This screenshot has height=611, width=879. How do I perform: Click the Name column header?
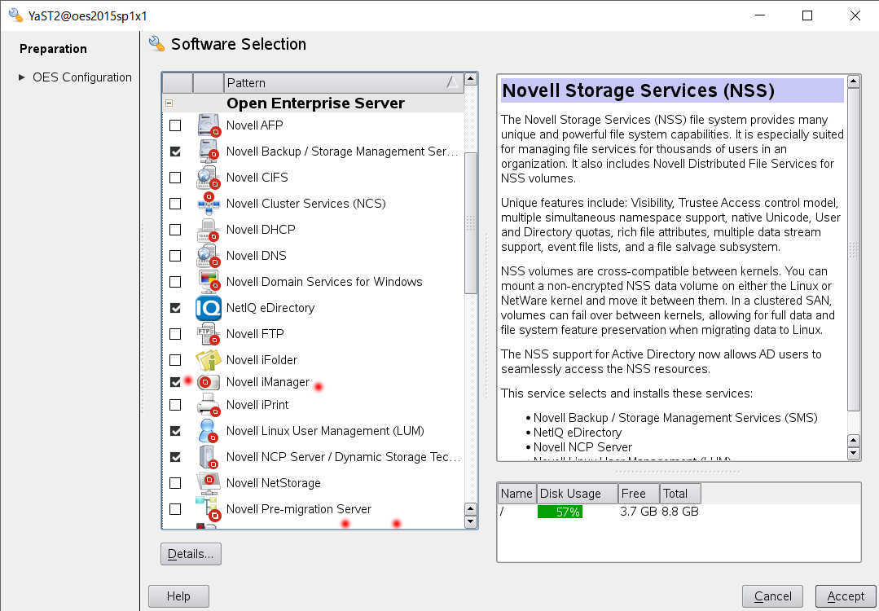pyautogui.click(x=516, y=494)
